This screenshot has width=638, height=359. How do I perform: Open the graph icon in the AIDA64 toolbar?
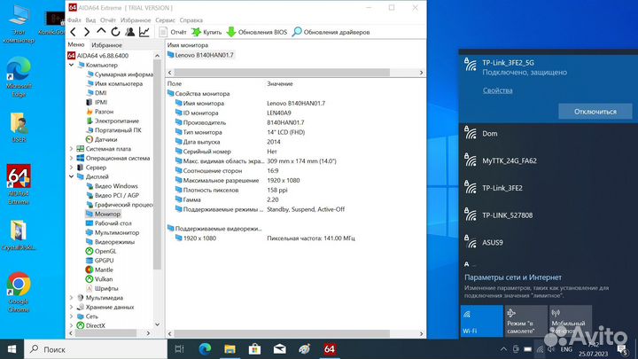(x=144, y=32)
